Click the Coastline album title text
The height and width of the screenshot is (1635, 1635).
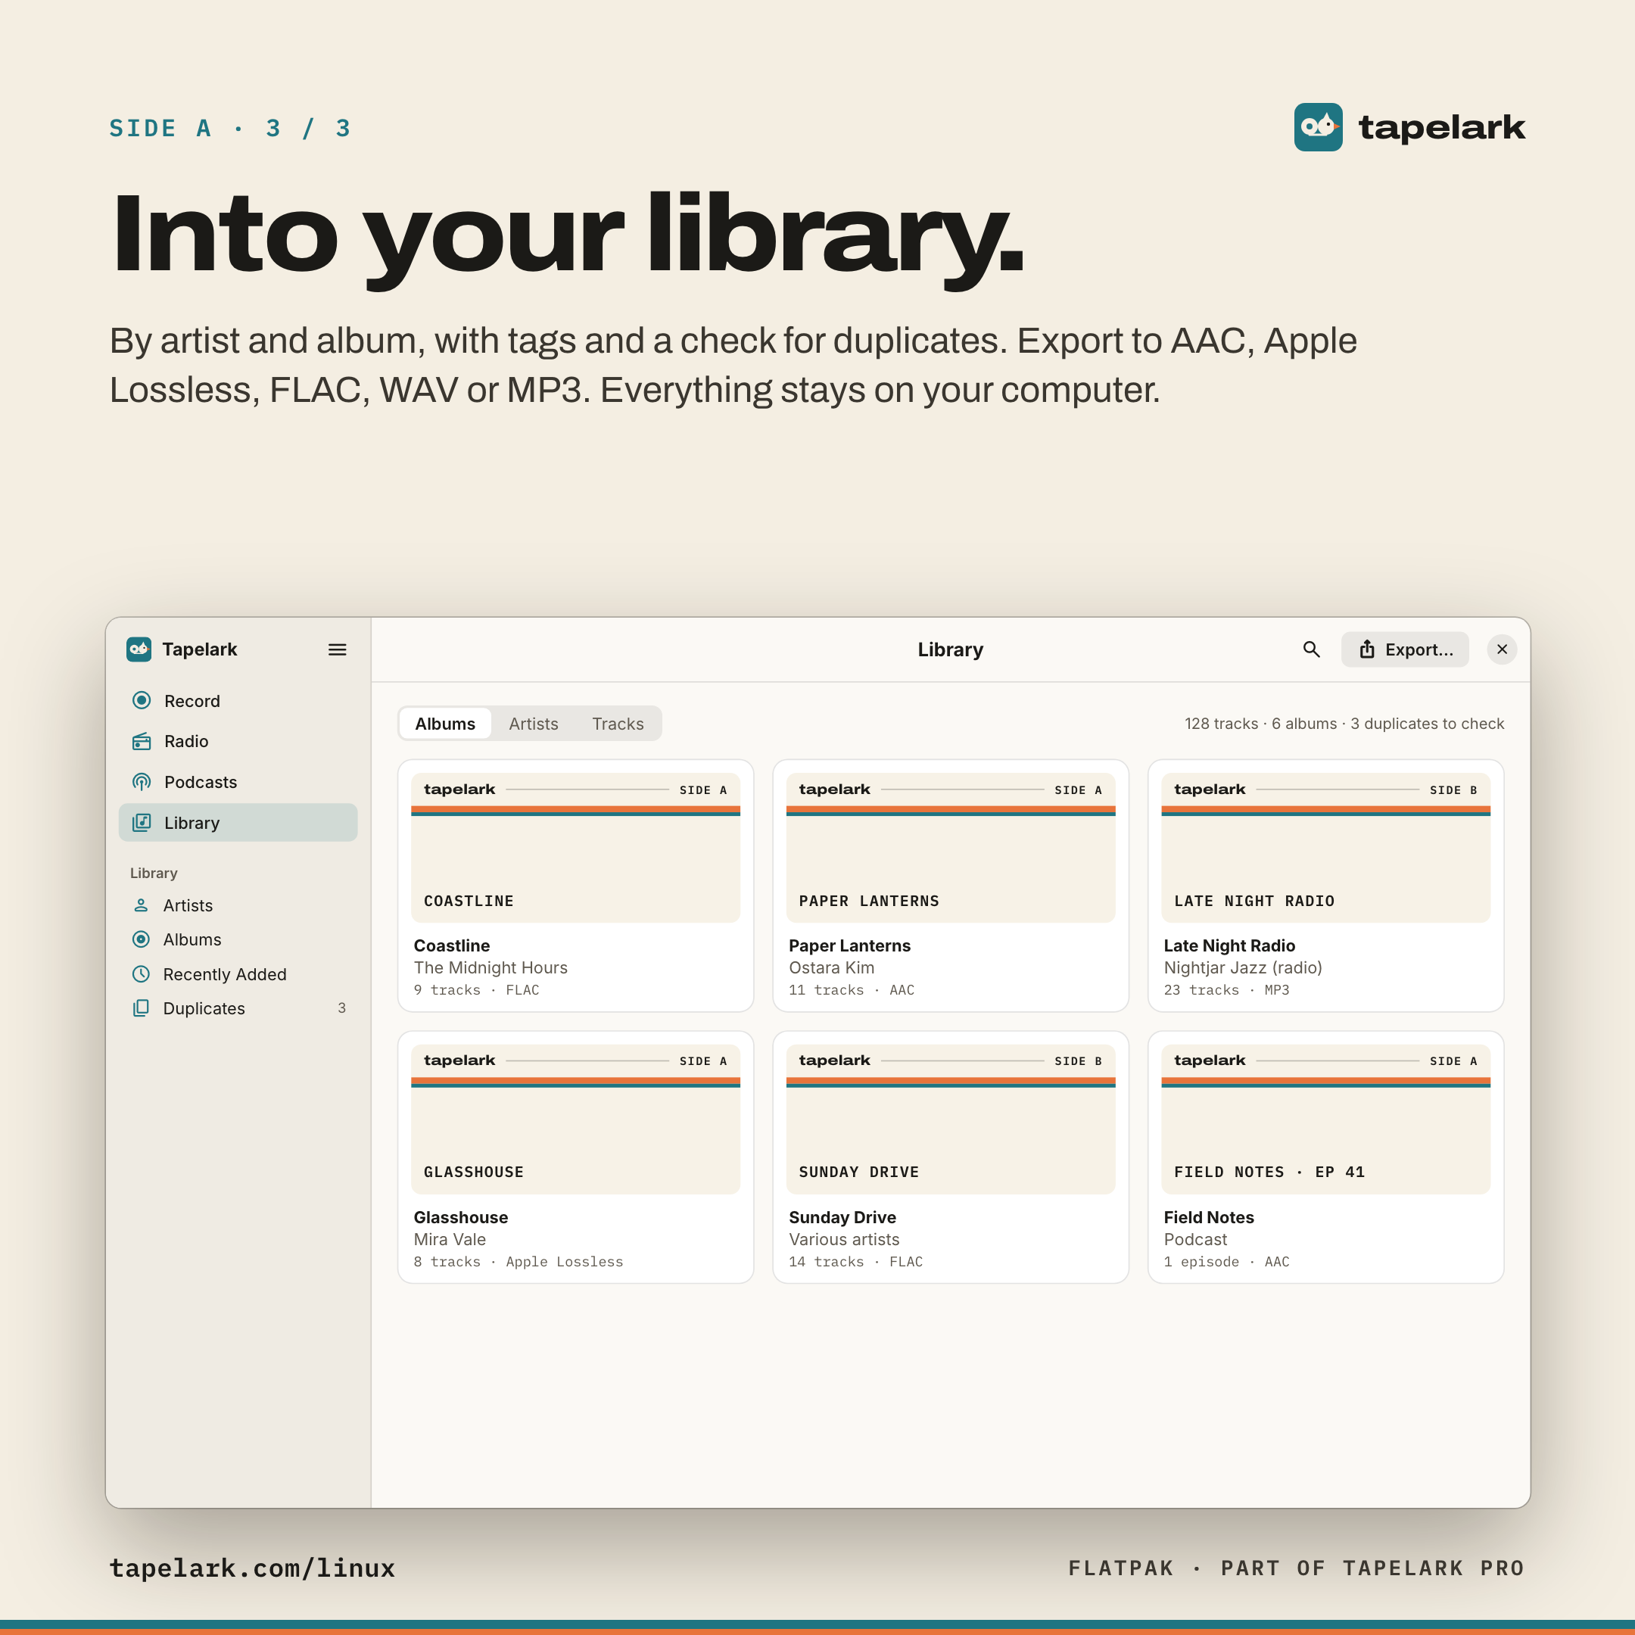[452, 945]
